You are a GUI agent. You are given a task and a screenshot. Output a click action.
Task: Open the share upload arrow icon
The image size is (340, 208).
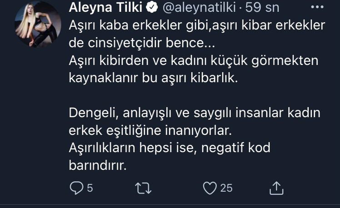tap(276, 188)
